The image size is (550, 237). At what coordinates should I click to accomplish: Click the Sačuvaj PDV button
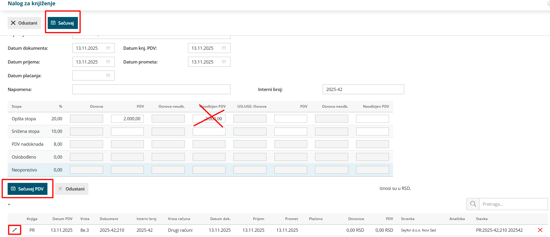(28, 189)
